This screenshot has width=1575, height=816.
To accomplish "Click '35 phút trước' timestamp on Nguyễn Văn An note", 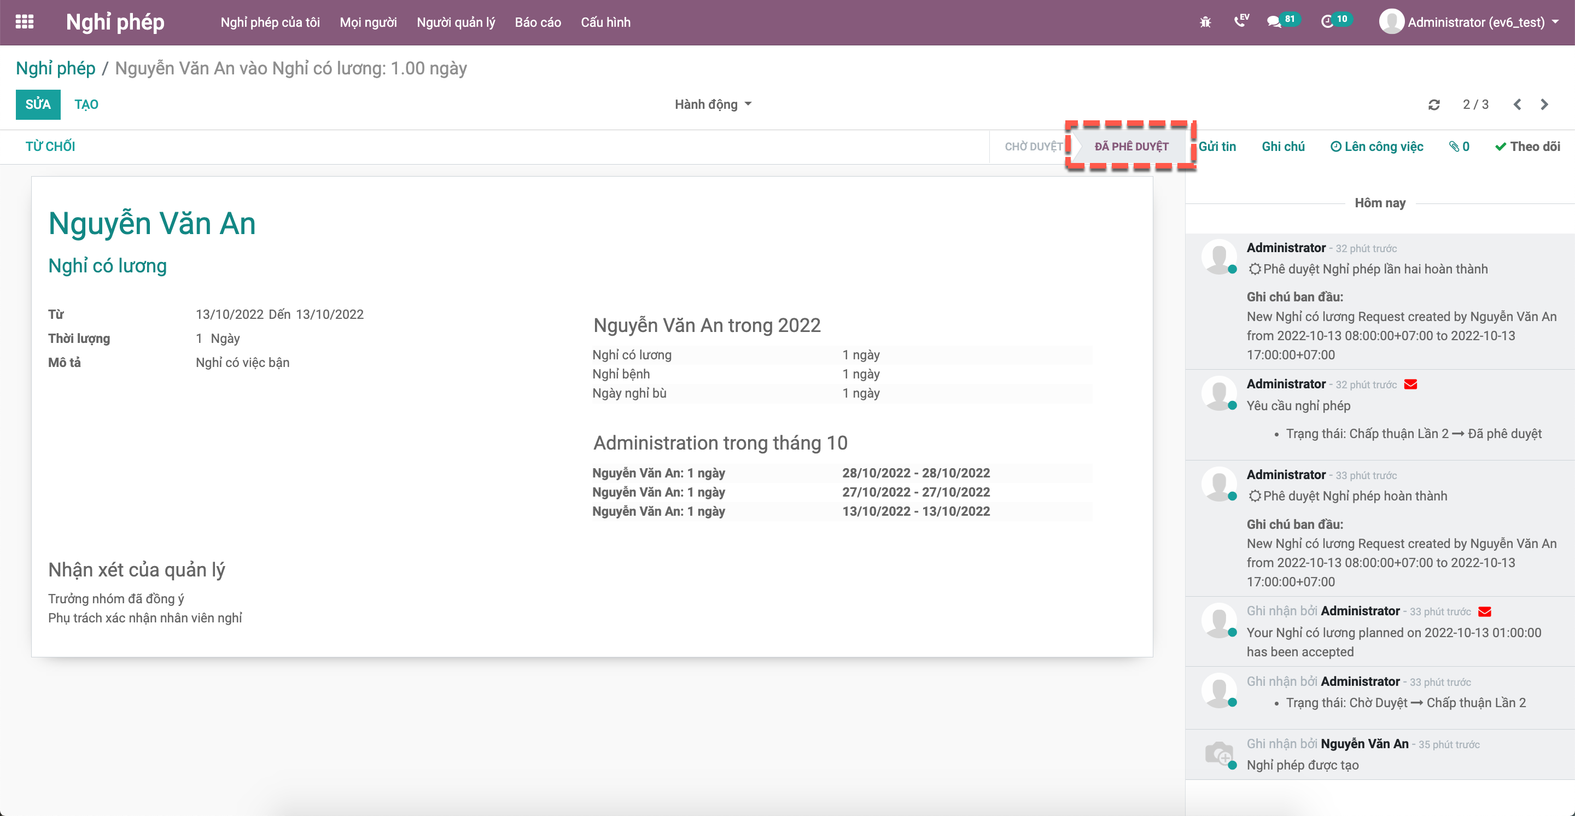I will point(1449,744).
